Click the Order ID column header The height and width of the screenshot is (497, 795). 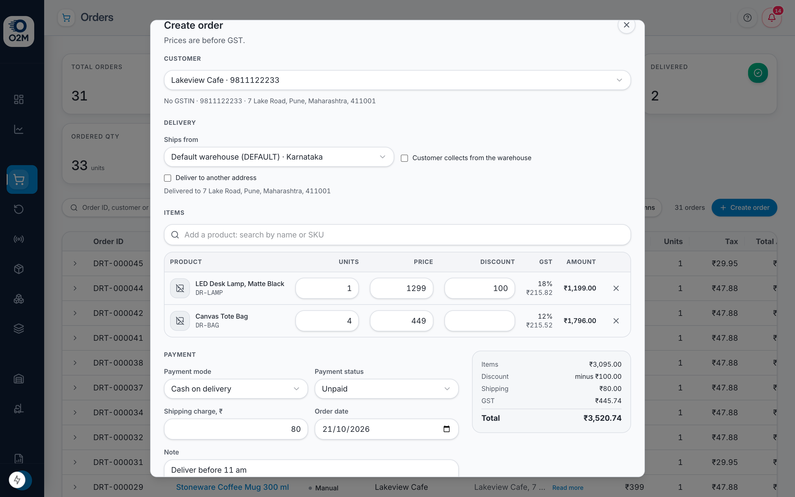coord(108,242)
